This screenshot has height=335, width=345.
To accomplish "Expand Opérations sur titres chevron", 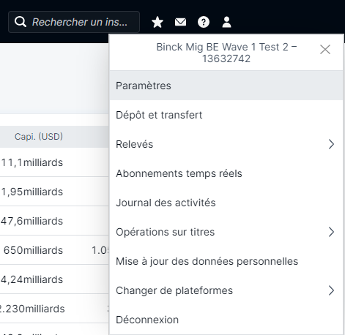I will pyautogui.click(x=331, y=232).
